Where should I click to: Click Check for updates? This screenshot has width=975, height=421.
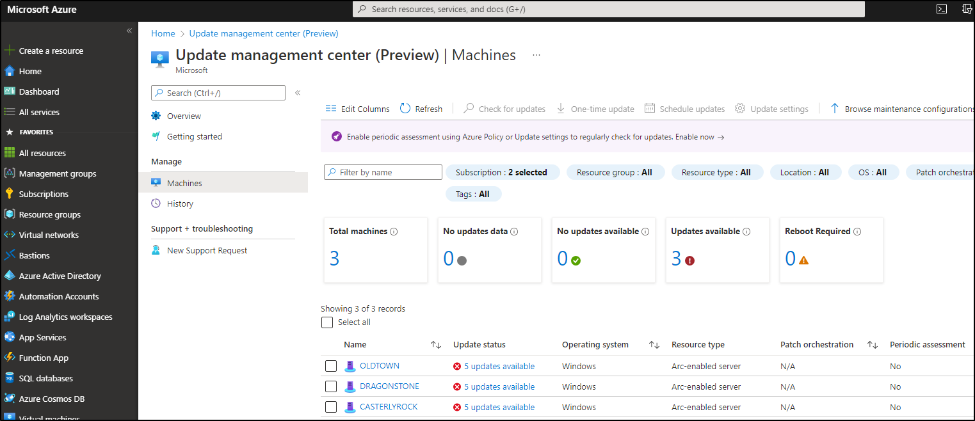click(504, 109)
